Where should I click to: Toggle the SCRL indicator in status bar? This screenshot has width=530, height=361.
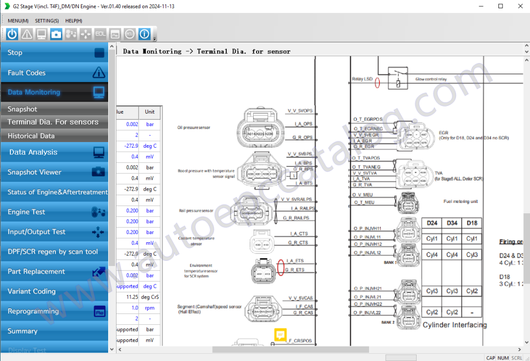[x=516, y=357]
